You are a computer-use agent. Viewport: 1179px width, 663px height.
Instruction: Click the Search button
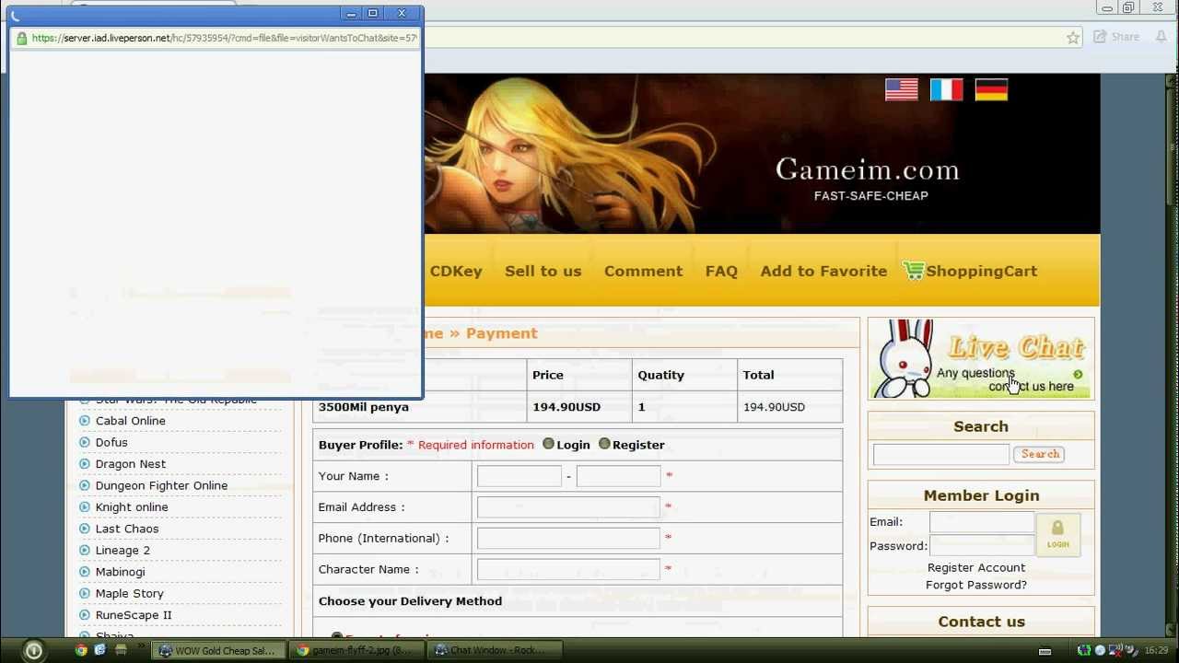tap(1040, 454)
